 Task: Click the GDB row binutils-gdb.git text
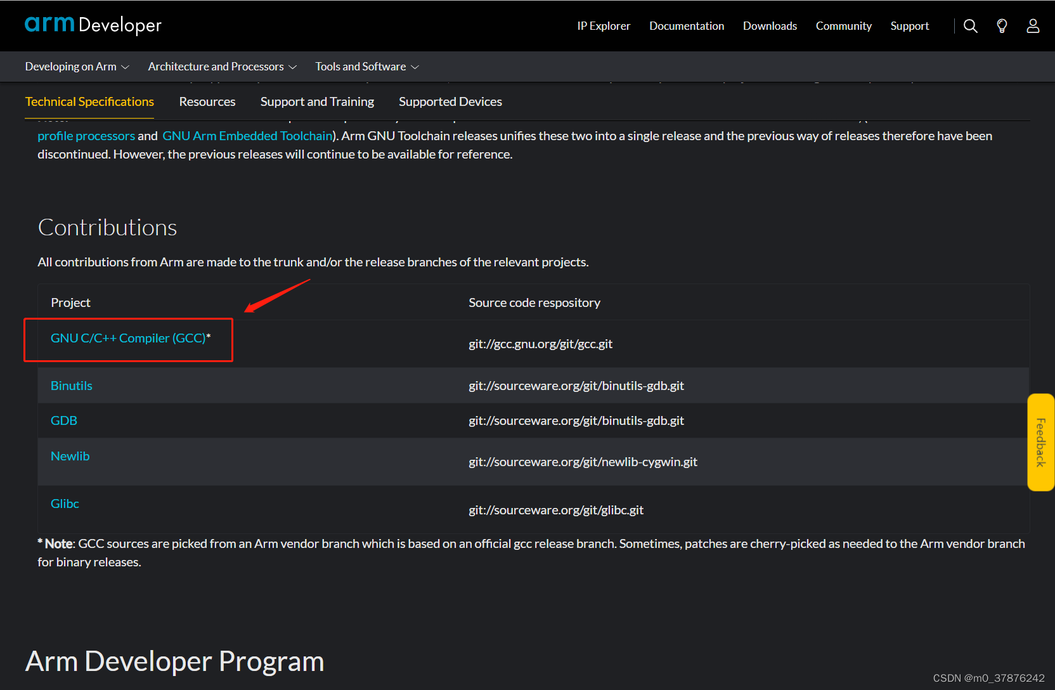(576, 420)
